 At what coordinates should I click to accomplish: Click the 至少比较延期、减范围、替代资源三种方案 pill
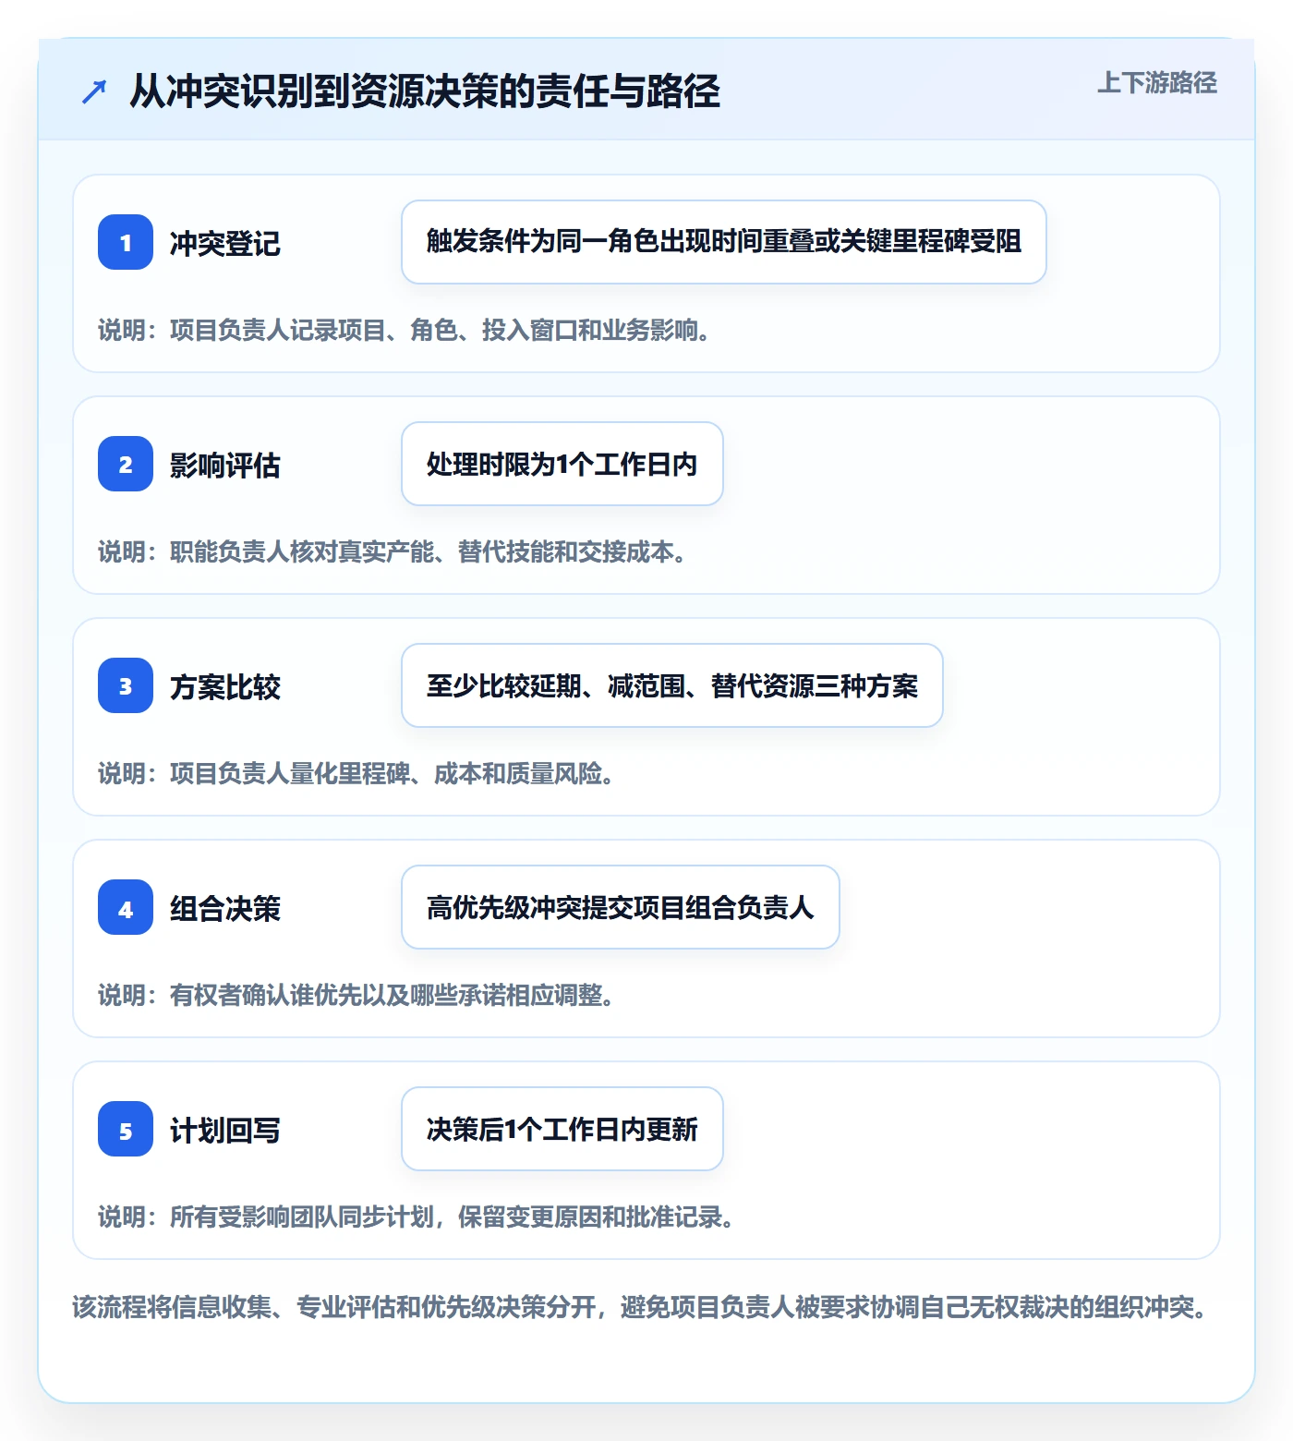coord(672,685)
